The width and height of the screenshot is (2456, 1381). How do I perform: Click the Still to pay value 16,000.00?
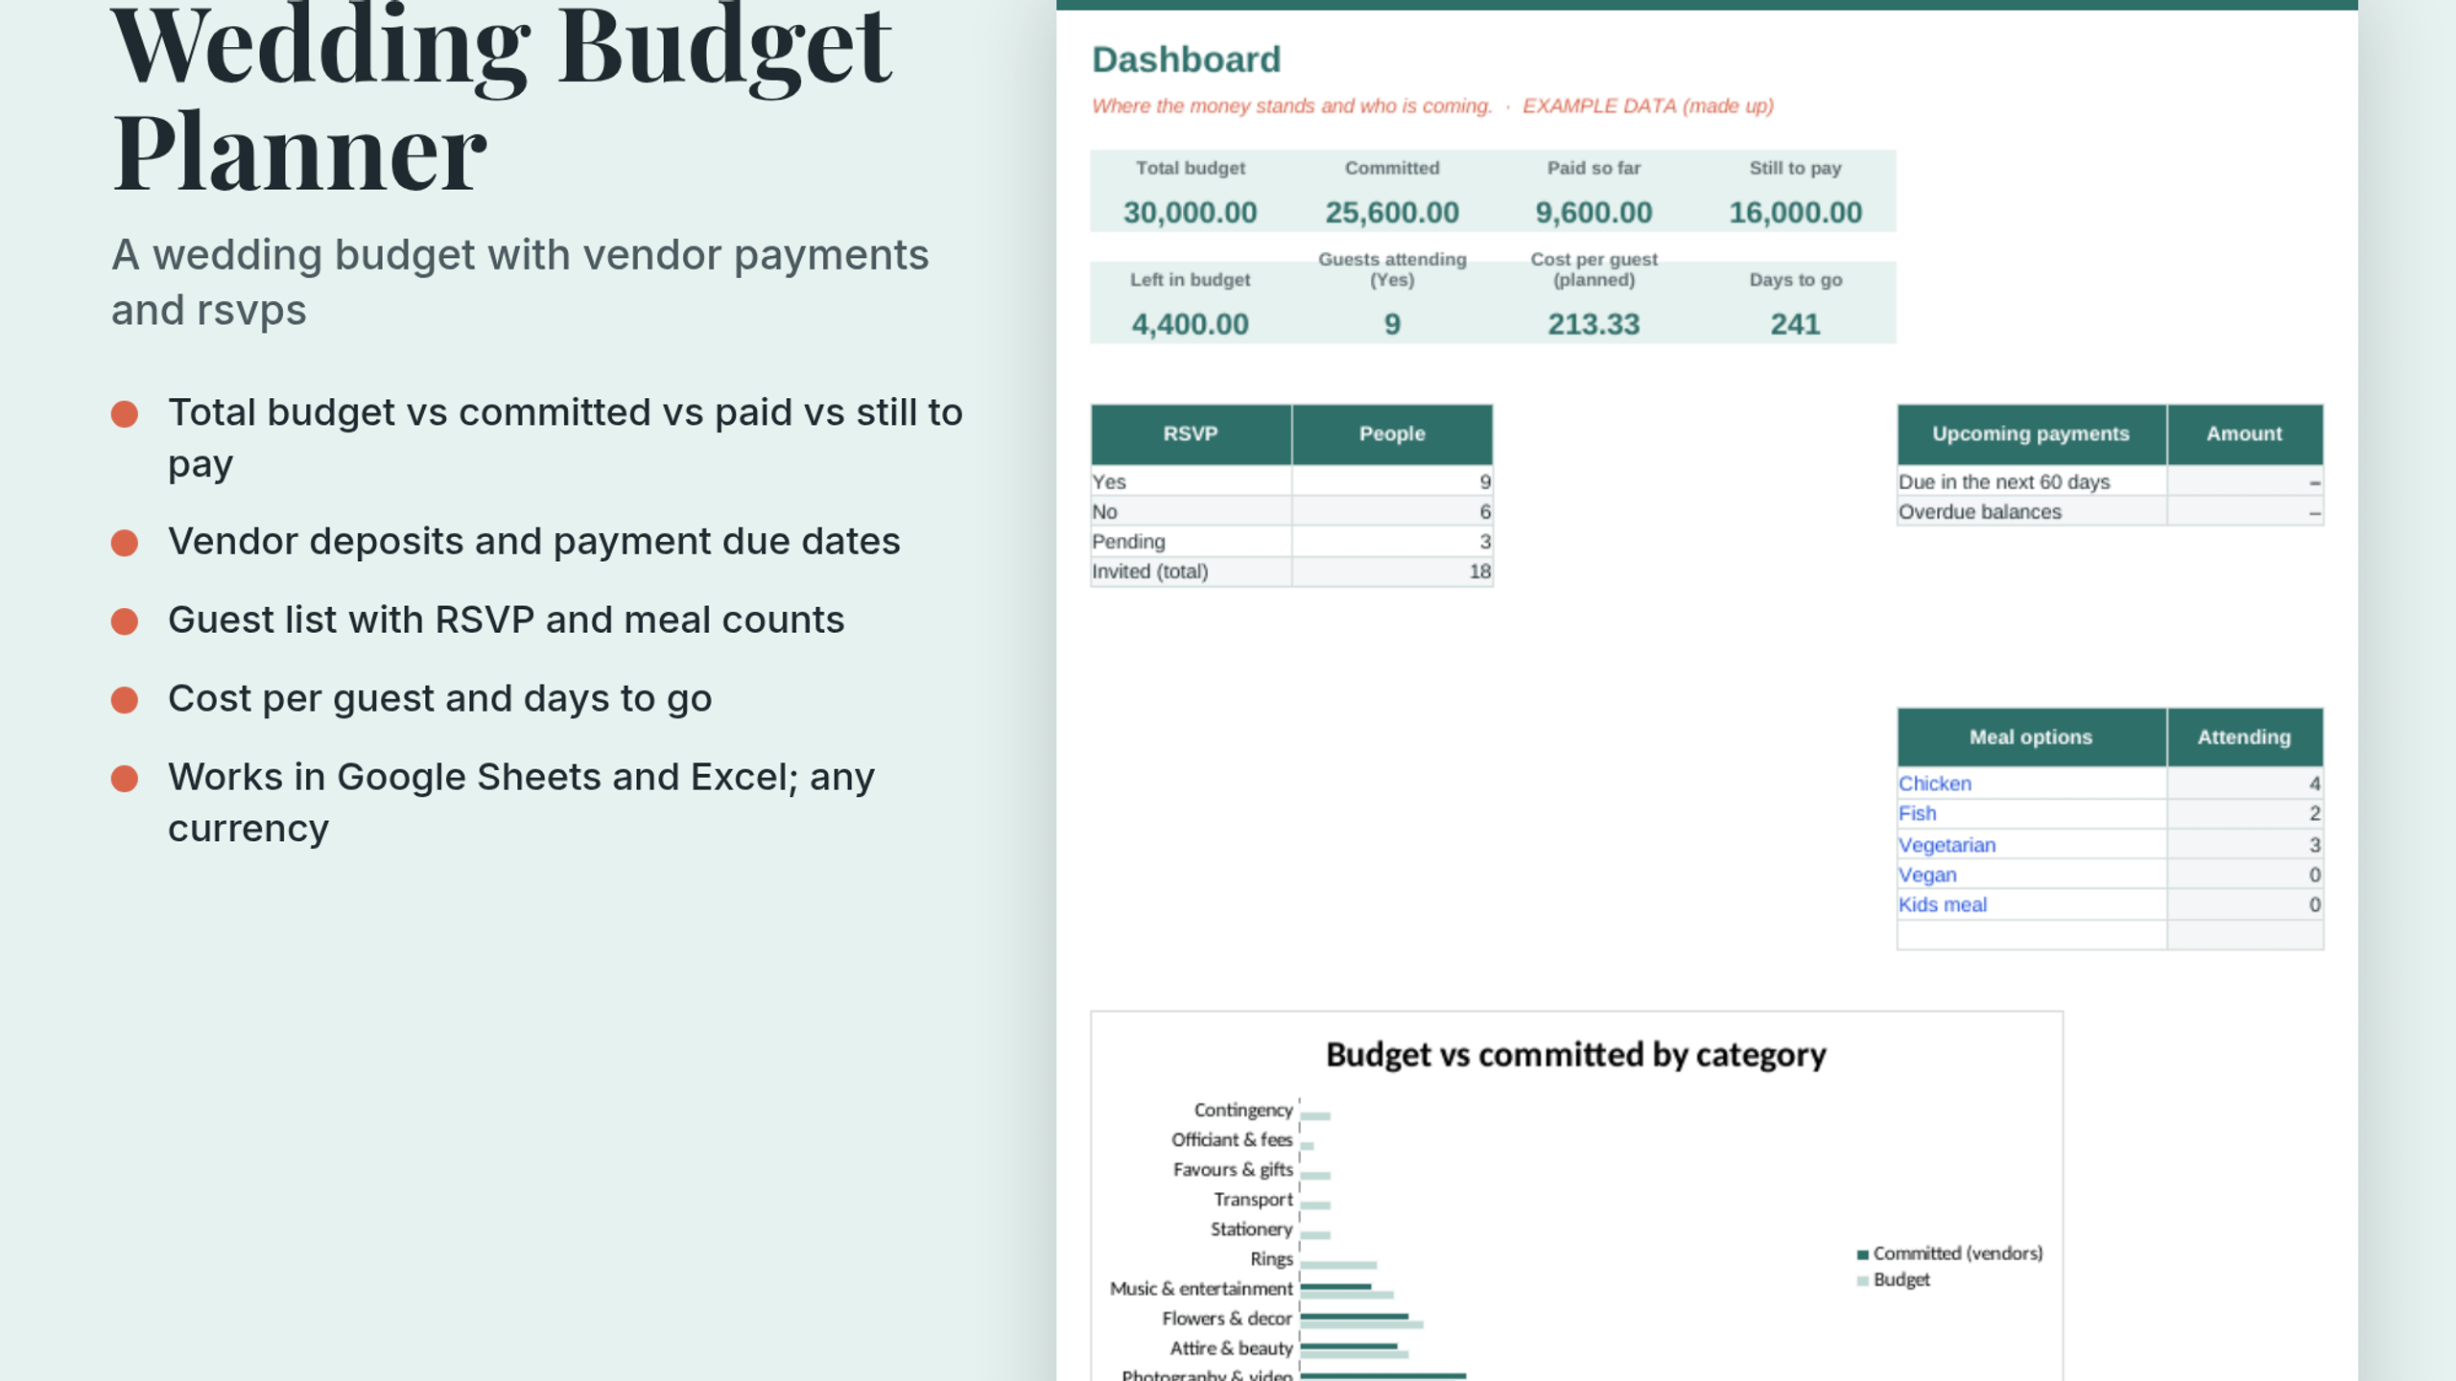tap(1795, 212)
